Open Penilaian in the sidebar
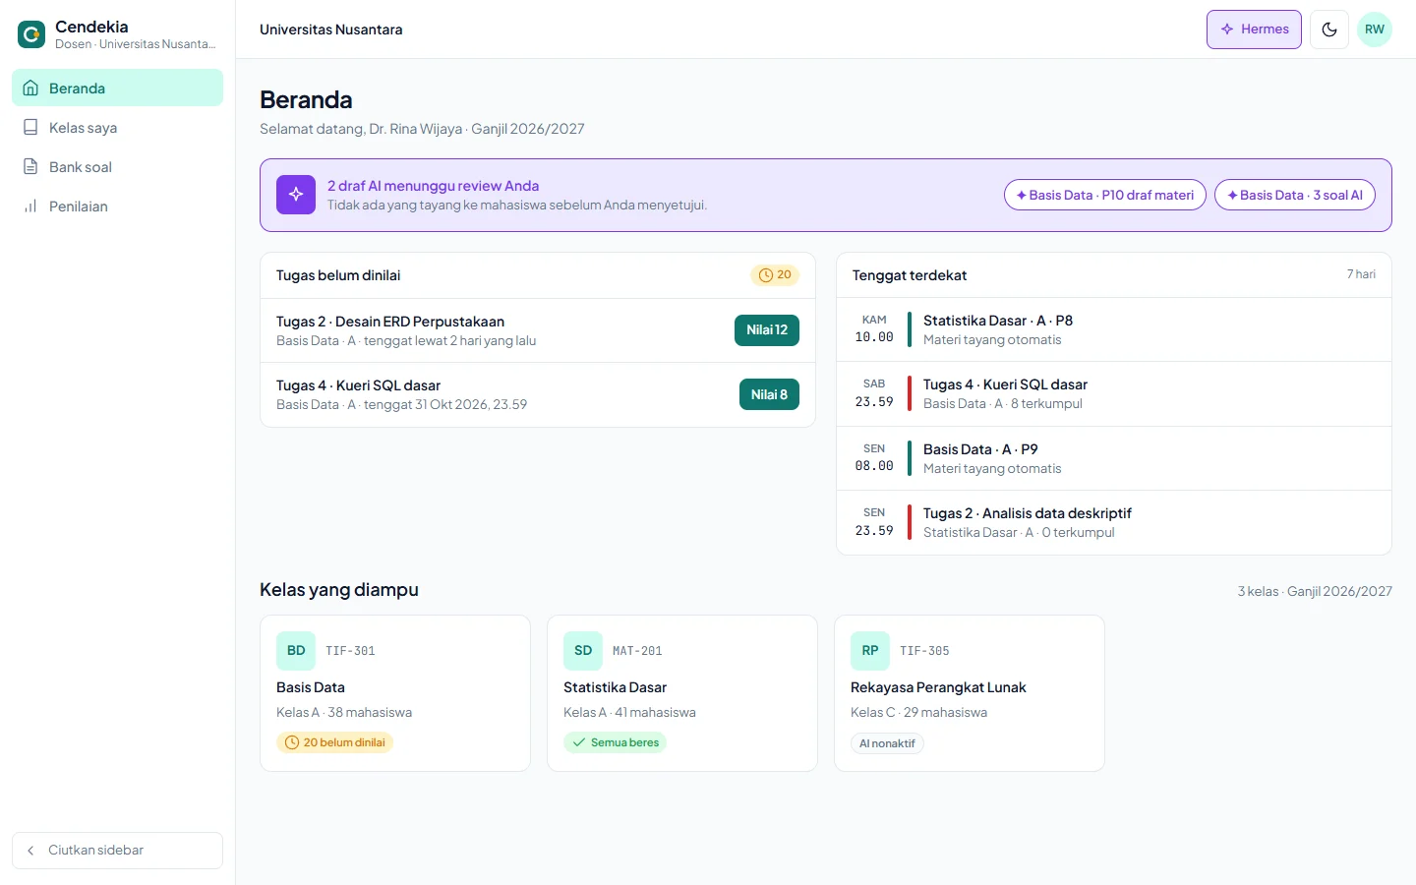Image resolution: width=1416 pixels, height=885 pixels. pos(117,206)
